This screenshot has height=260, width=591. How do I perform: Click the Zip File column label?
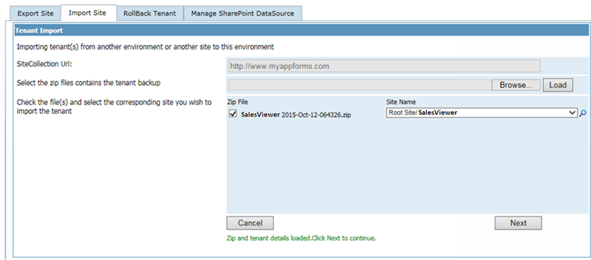[x=237, y=102]
